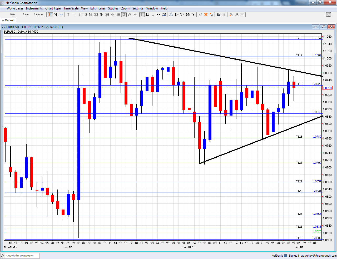Open the Time Scale menu
337x259 pixels.
tap(71, 8)
